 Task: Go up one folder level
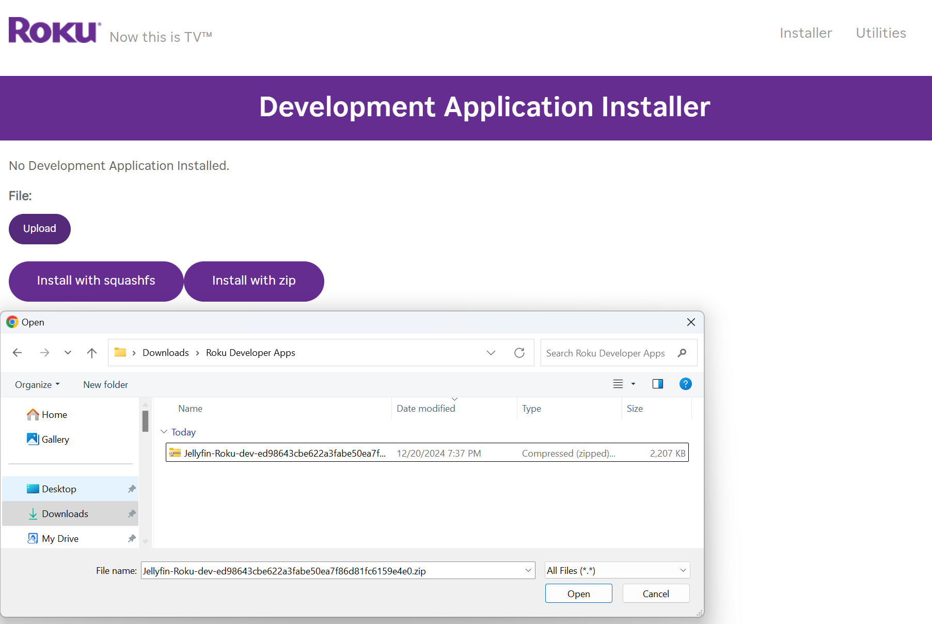[92, 353]
